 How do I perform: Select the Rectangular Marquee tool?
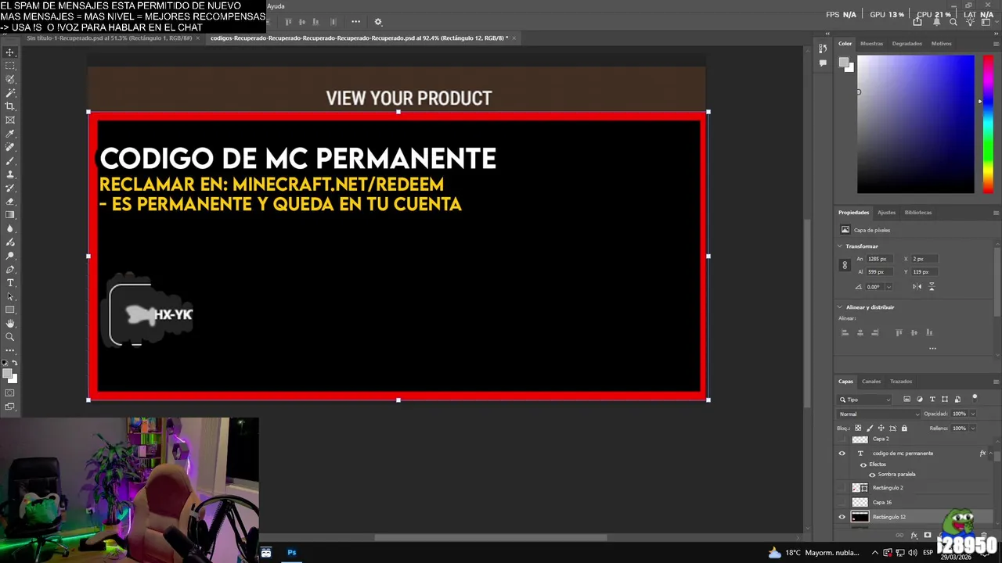10,66
